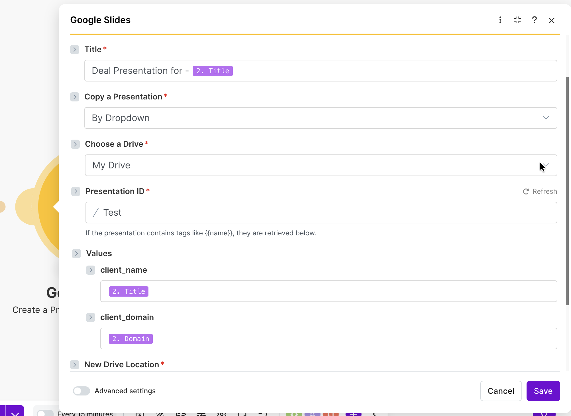This screenshot has height=416, width=571.
Task: Click the 2. Domain tag in client_domain
Action: (131, 339)
